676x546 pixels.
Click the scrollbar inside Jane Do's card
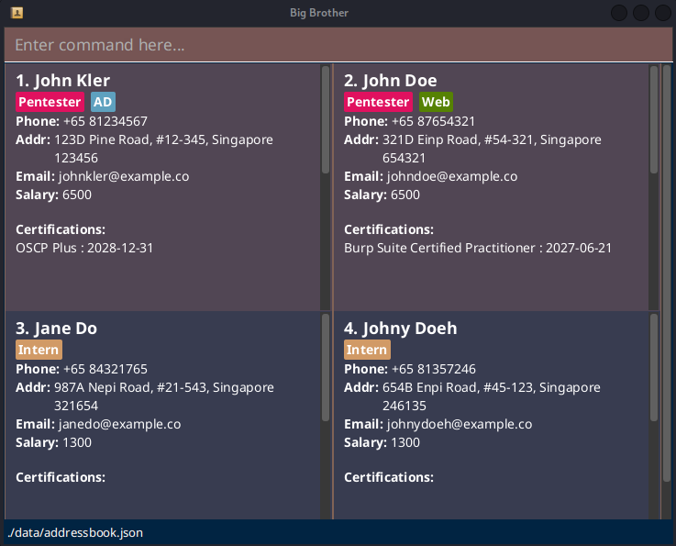click(x=326, y=367)
